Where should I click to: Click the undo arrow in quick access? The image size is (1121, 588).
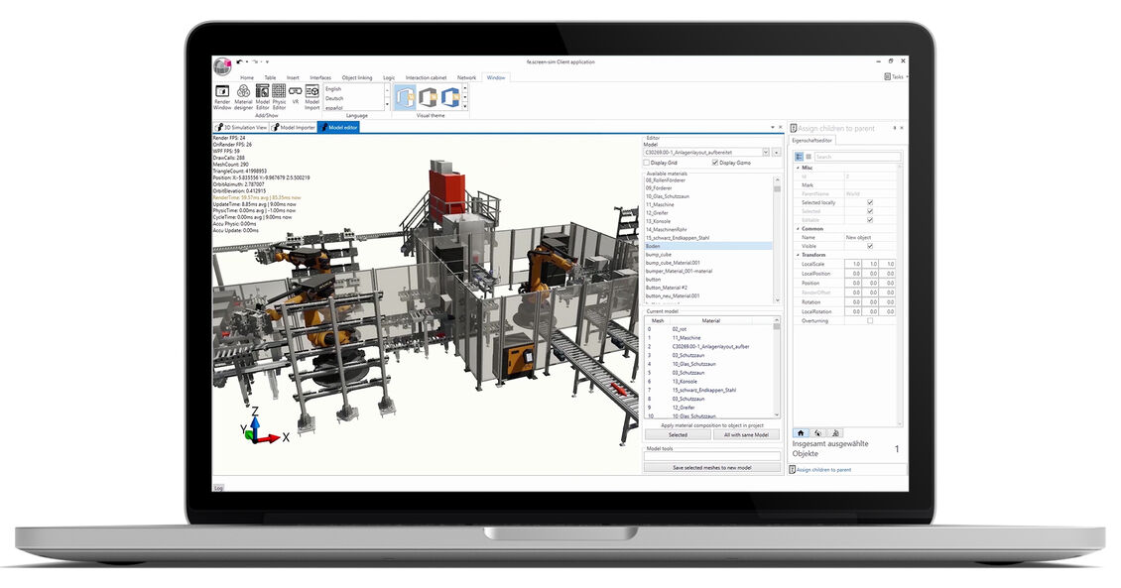[x=240, y=62]
